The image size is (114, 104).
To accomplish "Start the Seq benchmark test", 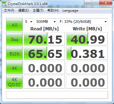I will tap(14, 39).
